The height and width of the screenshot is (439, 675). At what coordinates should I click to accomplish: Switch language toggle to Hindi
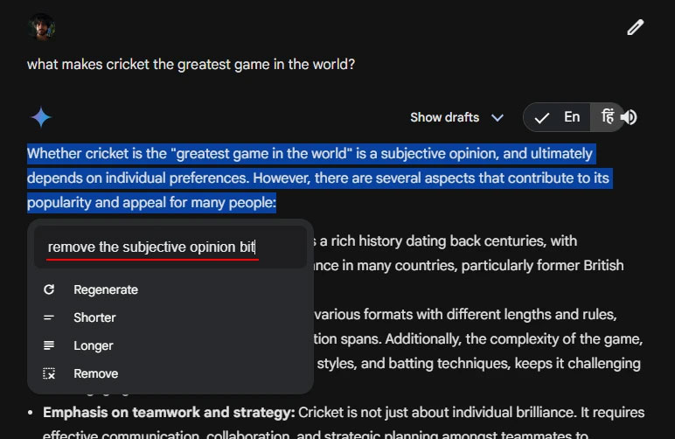click(608, 116)
